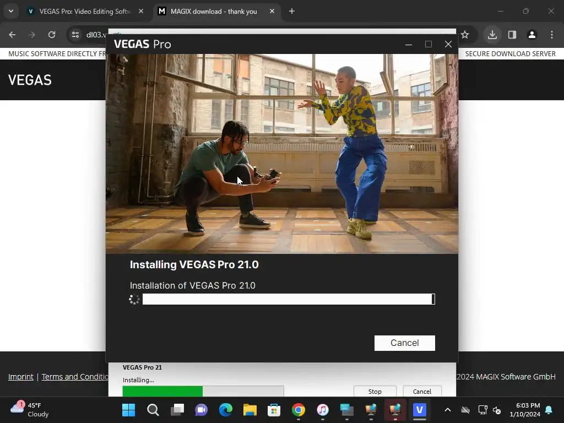Minimize the VEGAS Pro installer window
The height and width of the screenshot is (423, 564).
click(x=409, y=44)
